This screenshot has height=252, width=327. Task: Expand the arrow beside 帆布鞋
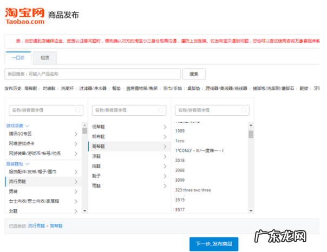pos(165,137)
